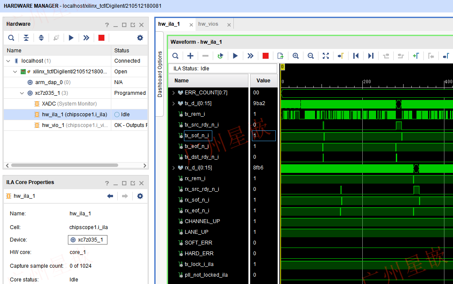Toggle auto re-trigger in the Waveform toolbar
This screenshot has width=453, height=284.
pyautogui.click(x=220, y=56)
